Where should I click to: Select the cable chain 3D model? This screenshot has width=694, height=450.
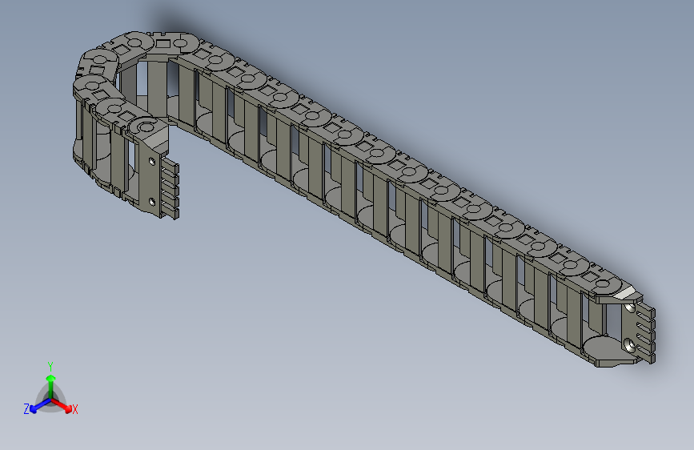point(364,199)
